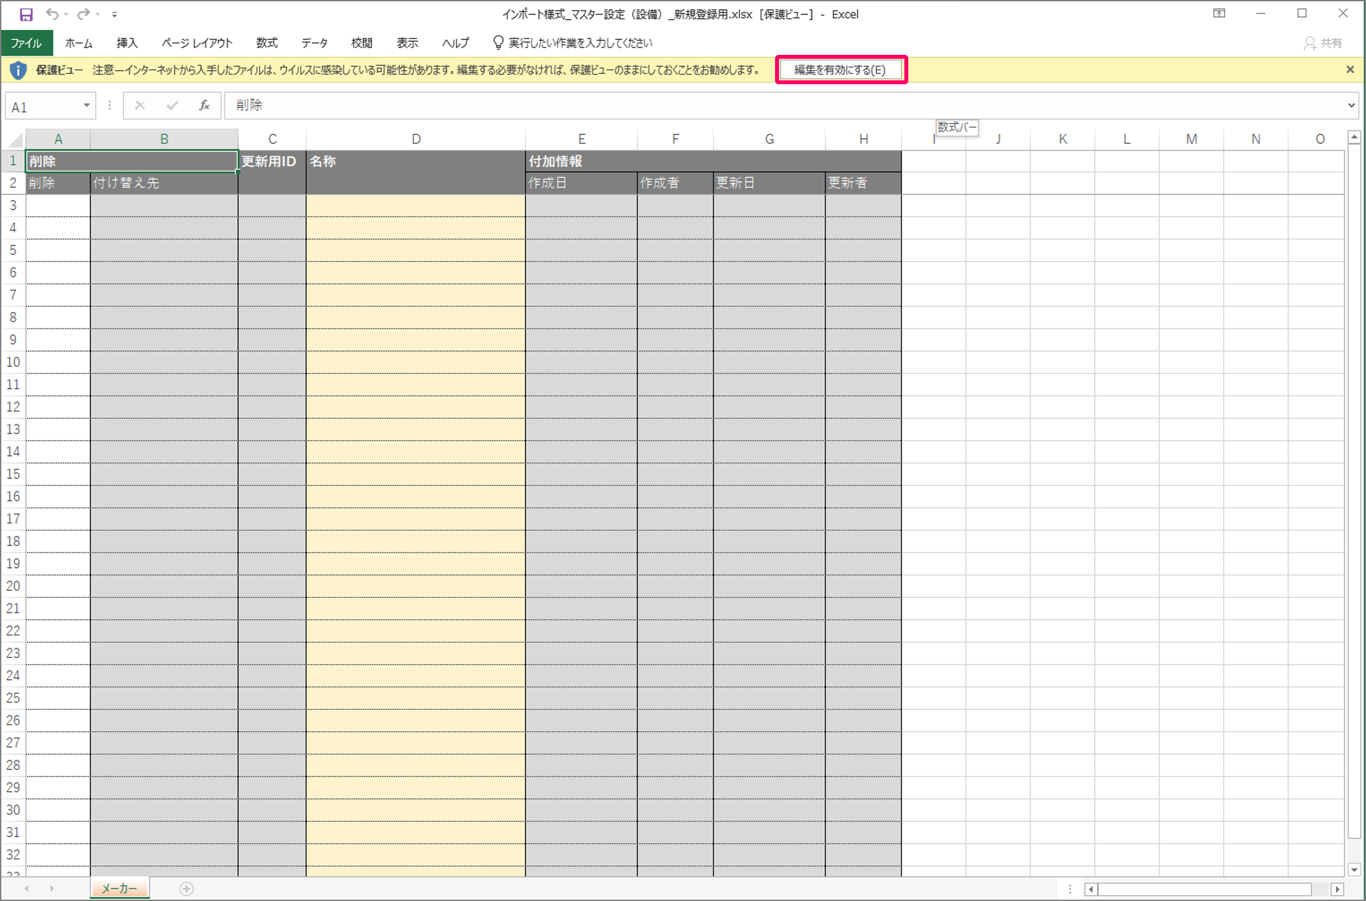Click the Save icon in quick access toolbar
Image resolution: width=1366 pixels, height=901 pixels.
[26, 14]
